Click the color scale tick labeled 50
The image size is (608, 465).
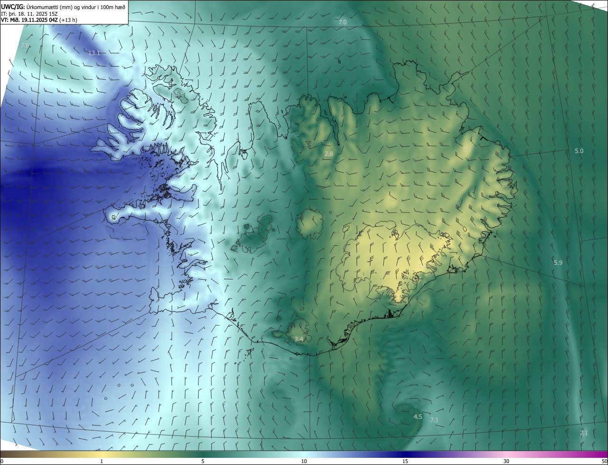point(604,461)
